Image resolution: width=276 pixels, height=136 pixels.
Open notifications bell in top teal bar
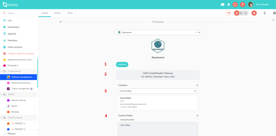(229, 5)
